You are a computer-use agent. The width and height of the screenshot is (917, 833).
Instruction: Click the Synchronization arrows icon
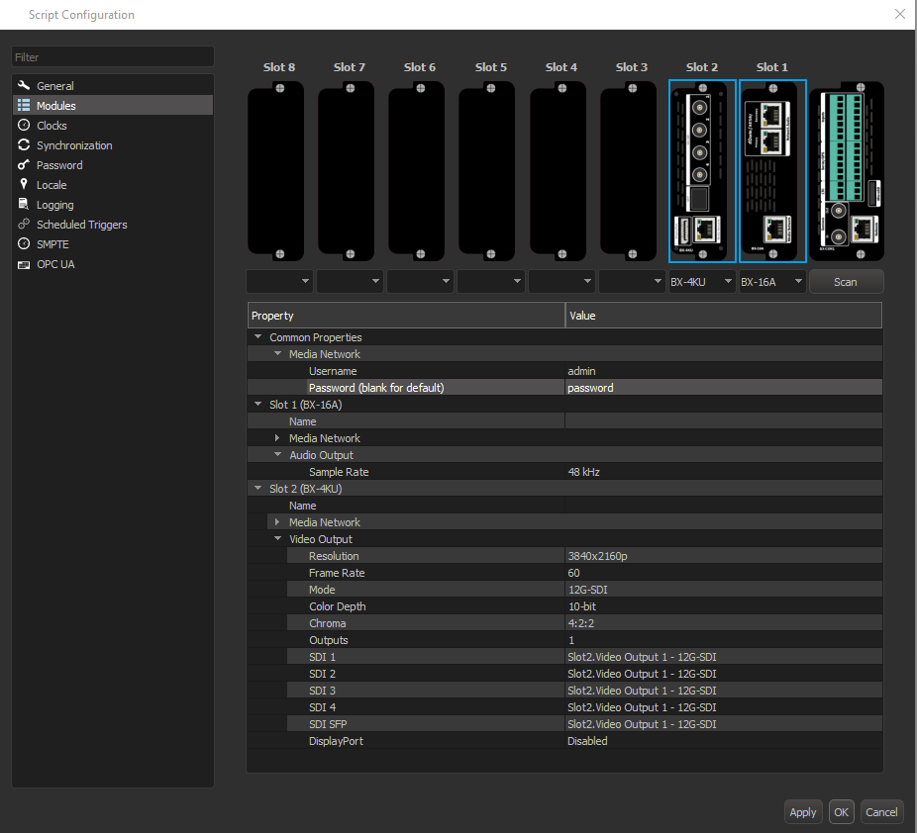[x=25, y=145]
